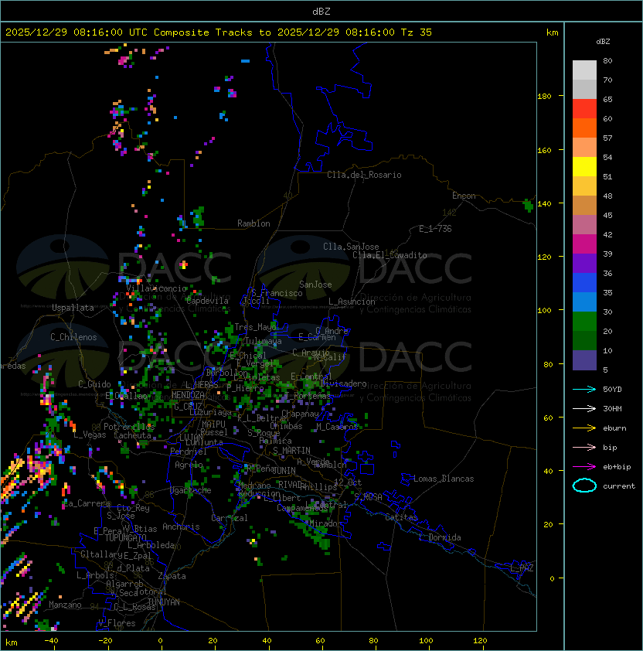Click the Clla.SanJose place label
The height and width of the screenshot is (651, 643).
351,247
